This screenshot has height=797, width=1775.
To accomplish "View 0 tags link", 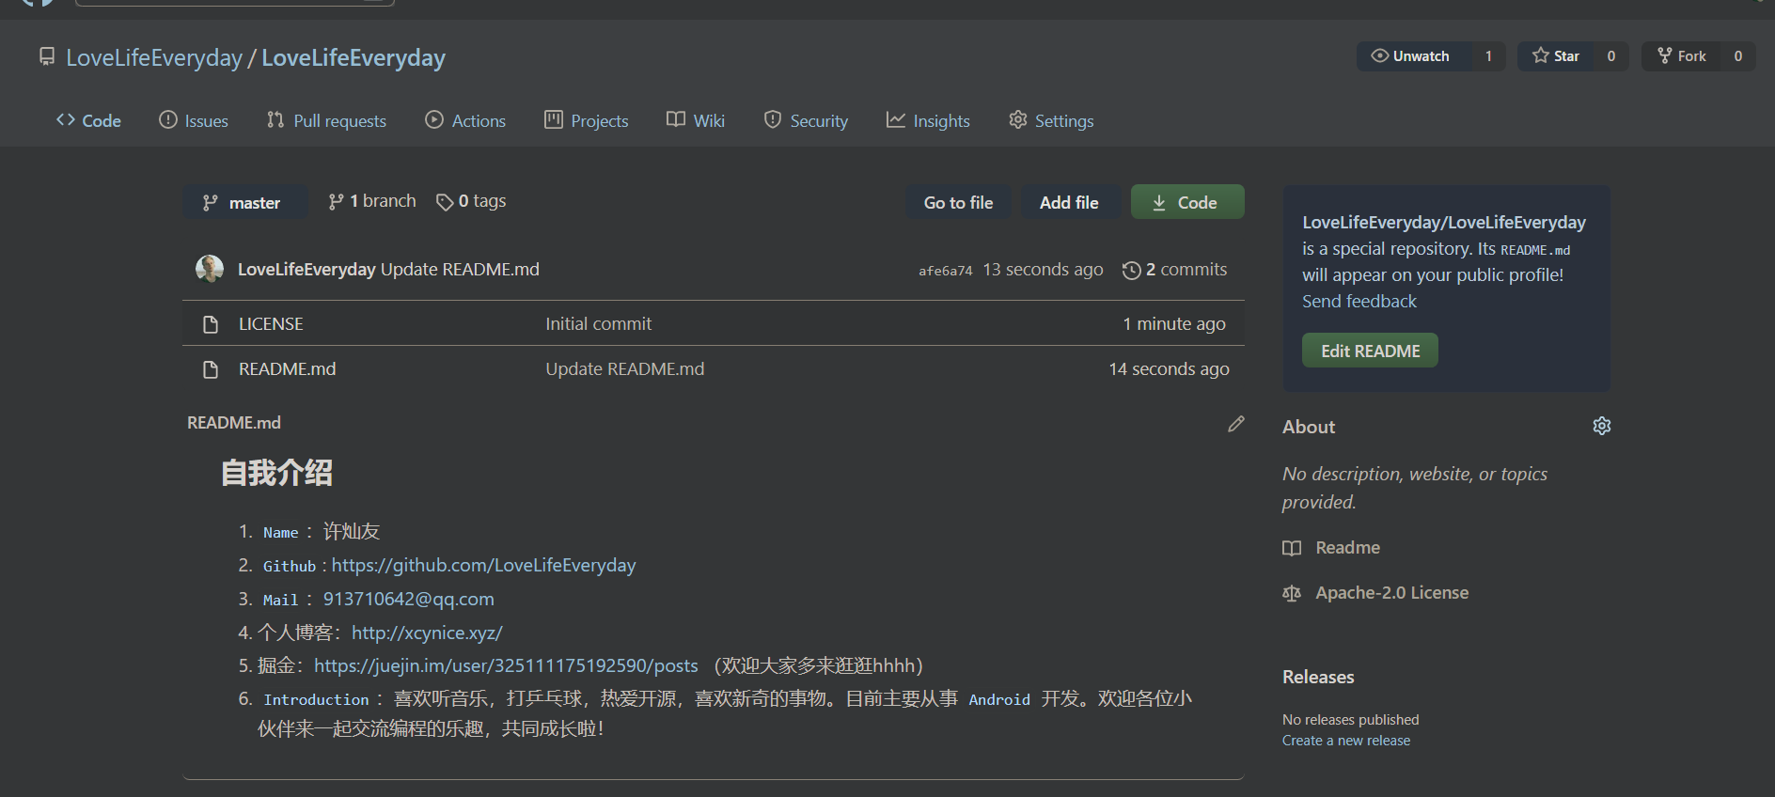I will point(471,201).
